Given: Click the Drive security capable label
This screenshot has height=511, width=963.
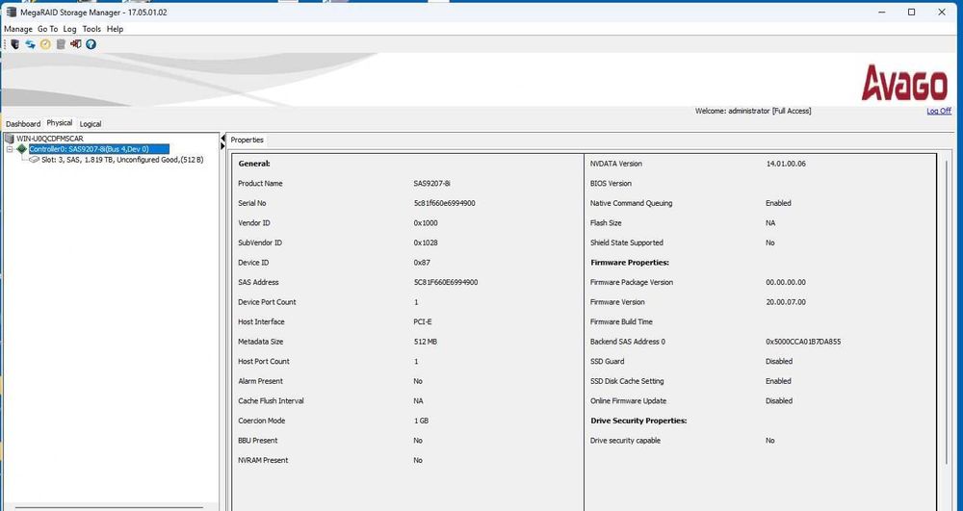Looking at the screenshot, I should tap(625, 441).
